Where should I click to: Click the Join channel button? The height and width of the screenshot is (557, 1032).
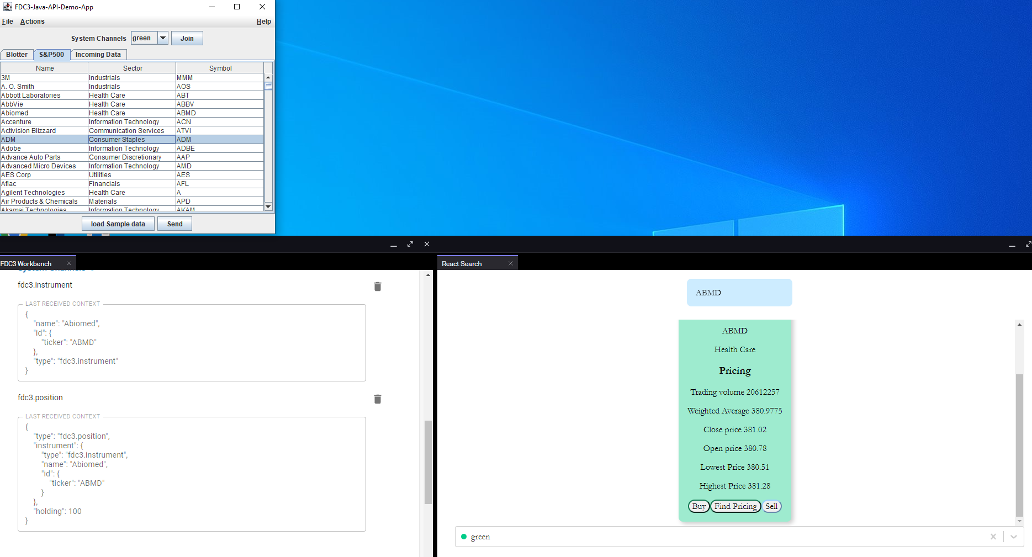[187, 38]
